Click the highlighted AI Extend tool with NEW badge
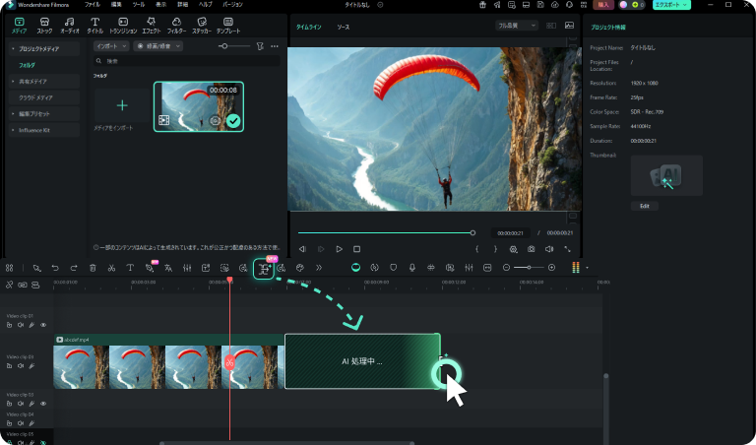This screenshot has height=445, width=756. pos(264,269)
